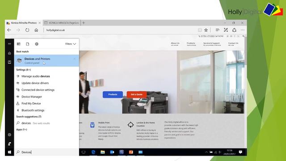Viewport: 286px width, 161px height.
Task: Open Outlook from the taskbar
Action: click(112, 152)
